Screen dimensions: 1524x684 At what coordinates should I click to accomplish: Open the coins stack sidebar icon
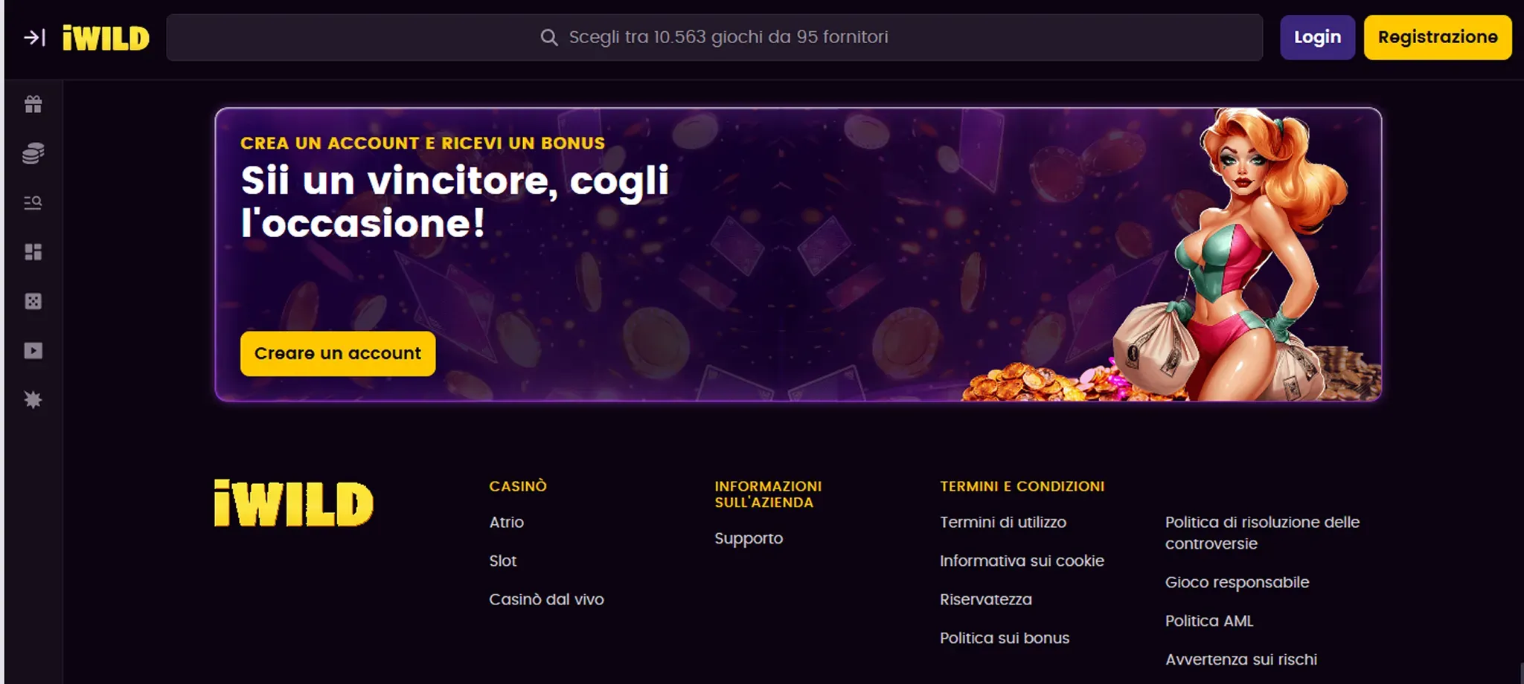tap(33, 153)
